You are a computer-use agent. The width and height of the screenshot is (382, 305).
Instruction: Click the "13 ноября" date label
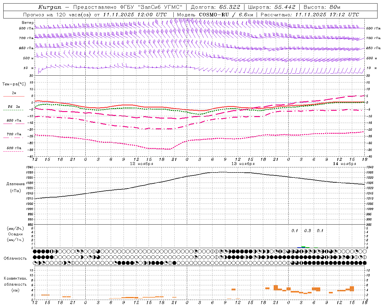coord(243,164)
